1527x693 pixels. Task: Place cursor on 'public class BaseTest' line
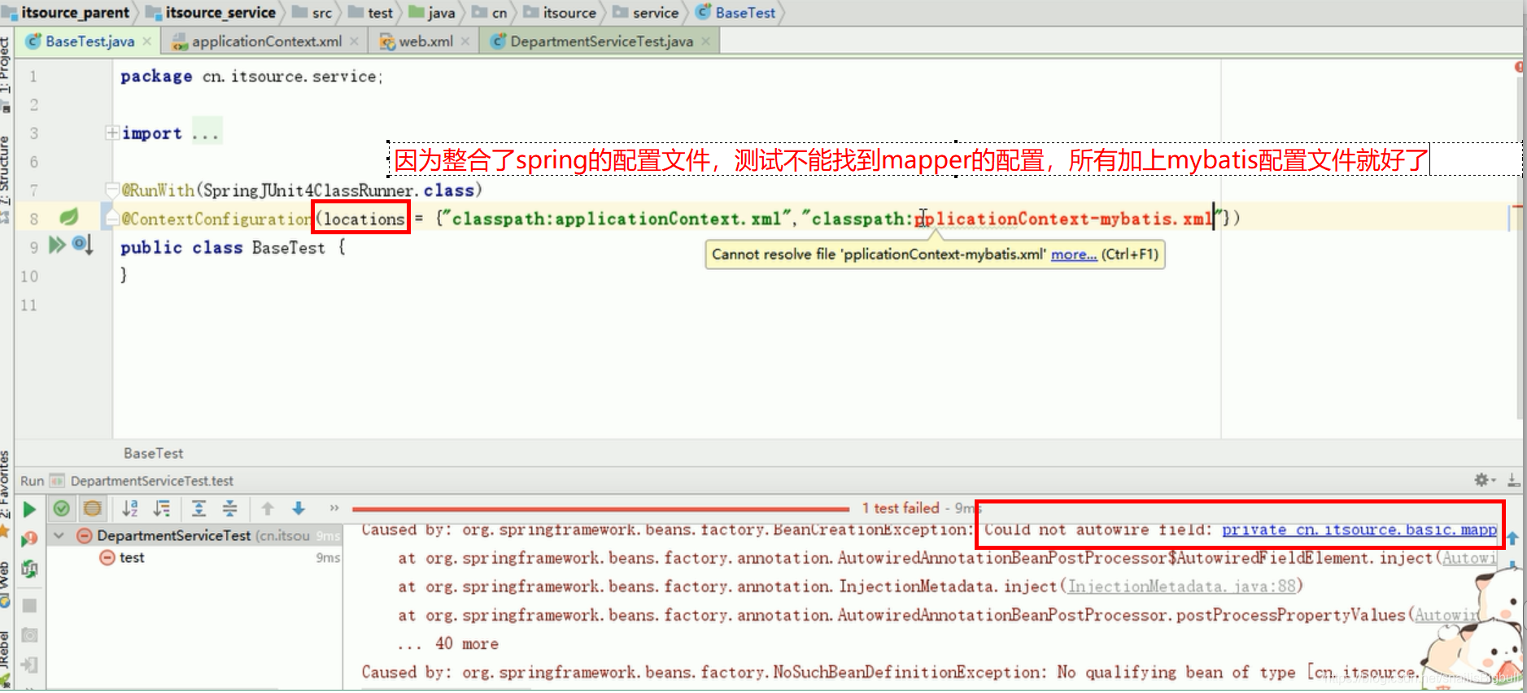(x=233, y=247)
